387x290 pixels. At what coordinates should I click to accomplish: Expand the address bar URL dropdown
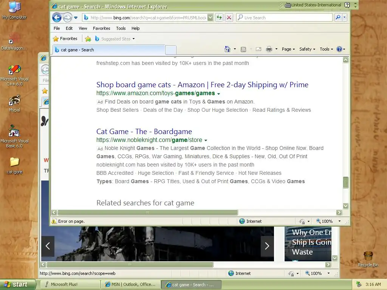[x=210, y=17]
